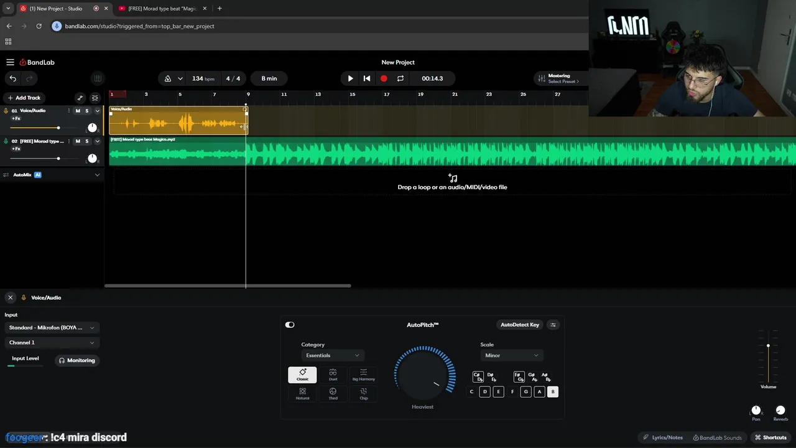Screen dimensions: 796x448
Task: Open the automation curve icon
Action: pyautogui.click(x=80, y=98)
